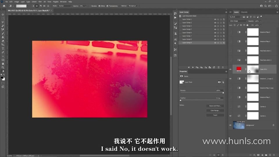Show the Gradient Map 2 layer
The image size is (279, 157).
tap(230, 32)
